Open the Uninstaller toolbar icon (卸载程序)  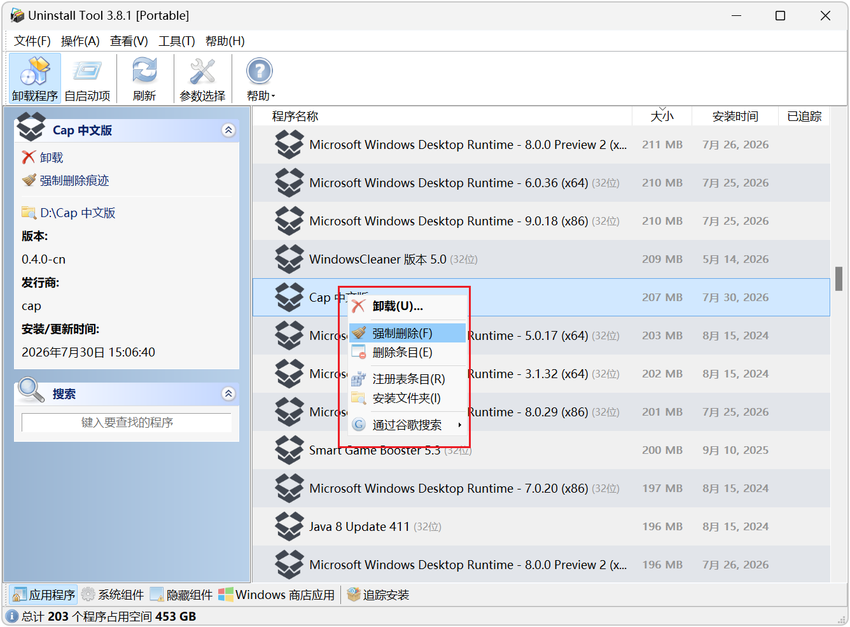pos(35,78)
